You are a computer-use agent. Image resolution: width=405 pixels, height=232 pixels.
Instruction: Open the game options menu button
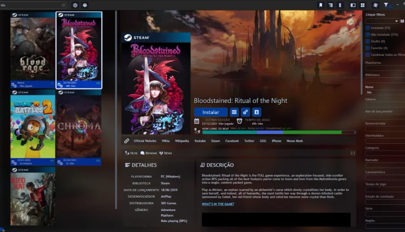234,112
